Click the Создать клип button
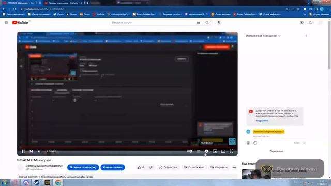331x186 pixels. [194, 167]
